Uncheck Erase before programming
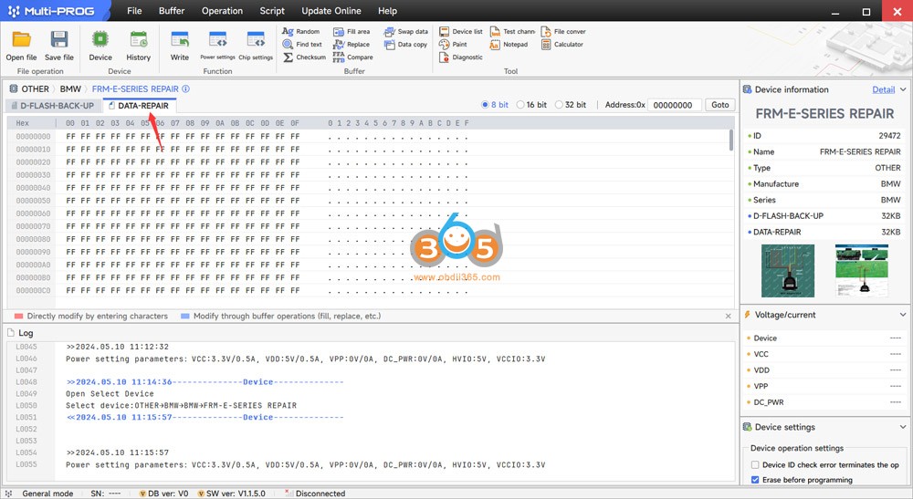 (x=755, y=480)
